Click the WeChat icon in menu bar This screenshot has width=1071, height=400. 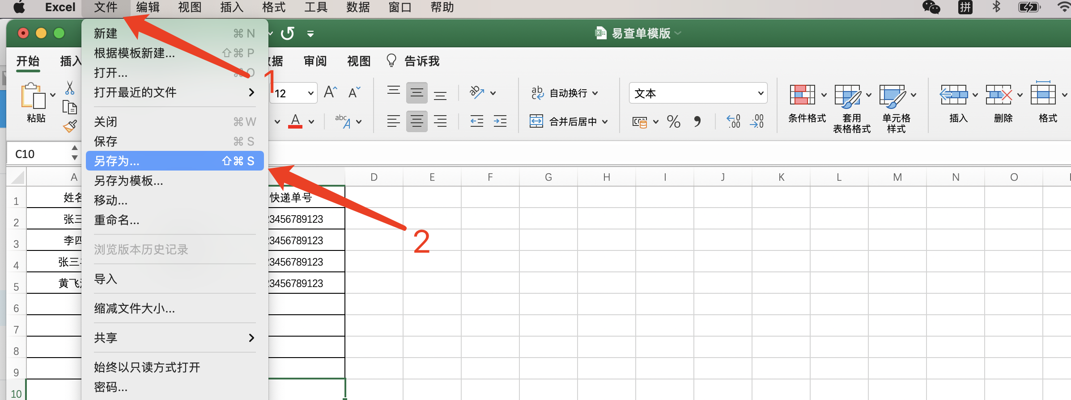tap(931, 7)
